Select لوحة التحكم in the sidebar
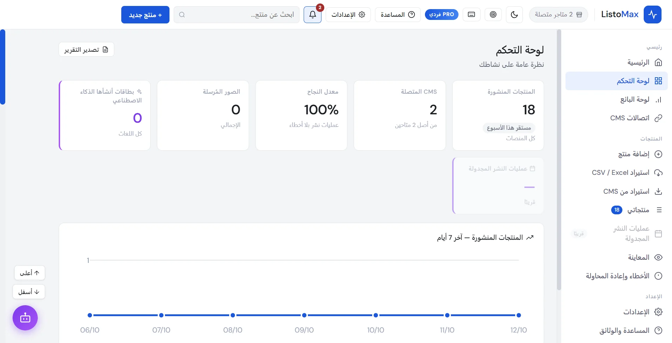The width and height of the screenshot is (672, 343). [616, 81]
